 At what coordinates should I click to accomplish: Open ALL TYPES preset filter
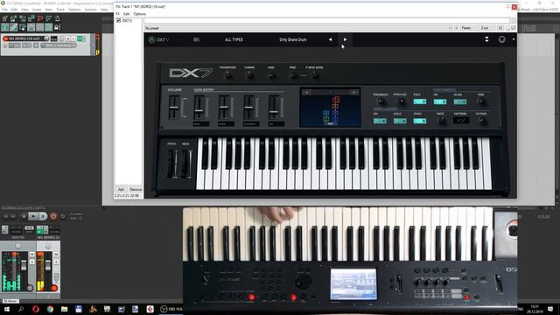click(234, 39)
